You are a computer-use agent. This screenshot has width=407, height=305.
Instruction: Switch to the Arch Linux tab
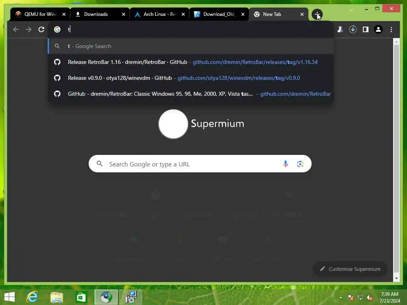(x=159, y=14)
